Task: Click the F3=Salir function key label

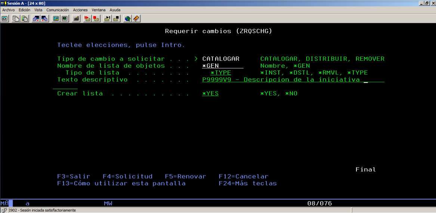Action: tap(74, 176)
